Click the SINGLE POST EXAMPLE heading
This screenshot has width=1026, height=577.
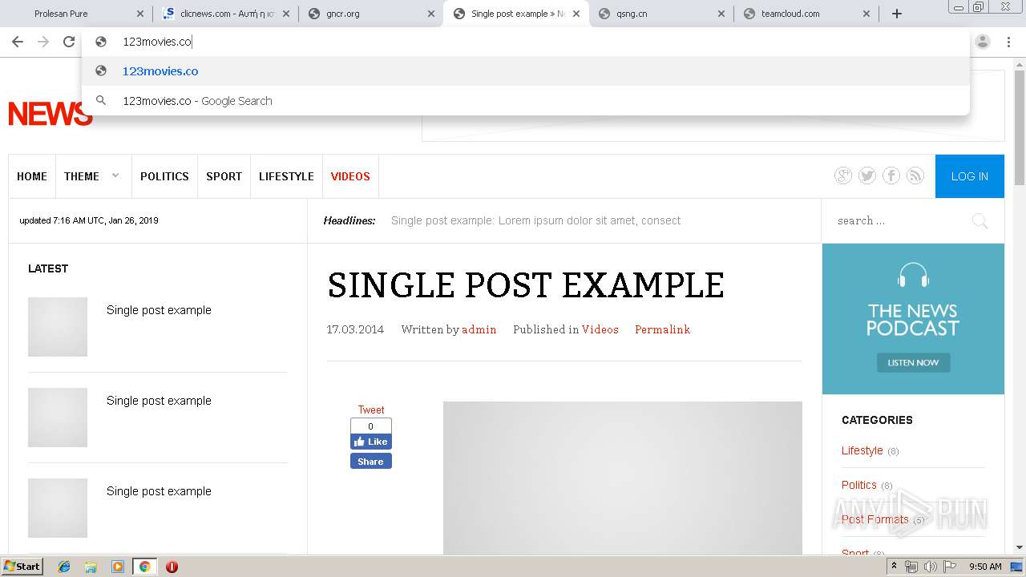tap(526, 285)
